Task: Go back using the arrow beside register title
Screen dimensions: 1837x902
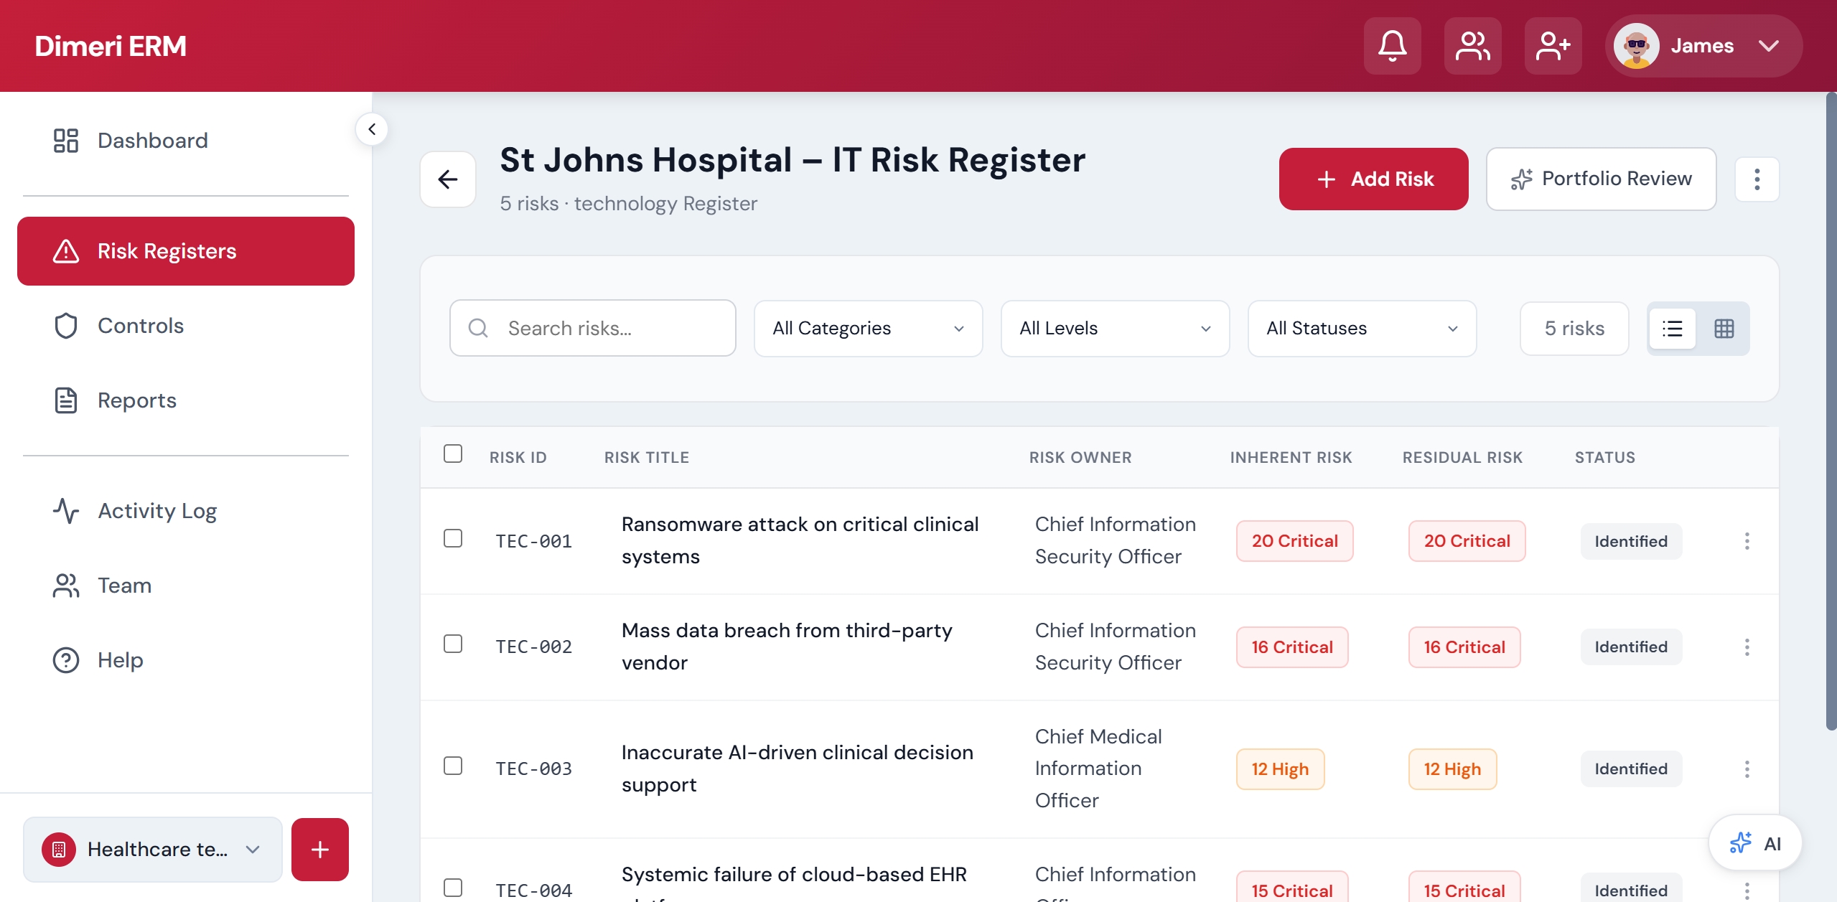Action: [448, 179]
